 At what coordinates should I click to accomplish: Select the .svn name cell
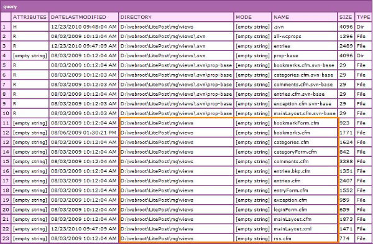(305, 27)
